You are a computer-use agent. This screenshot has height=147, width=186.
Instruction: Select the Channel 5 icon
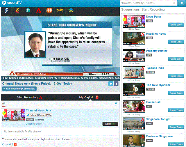[6, 10]
